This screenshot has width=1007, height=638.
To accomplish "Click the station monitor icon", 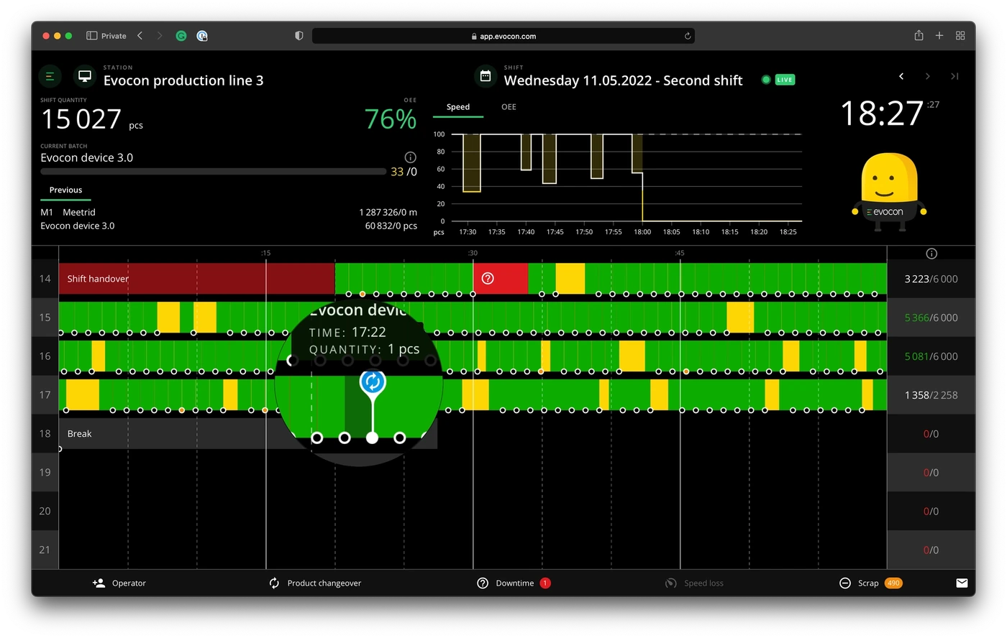I will click(x=85, y=75).
